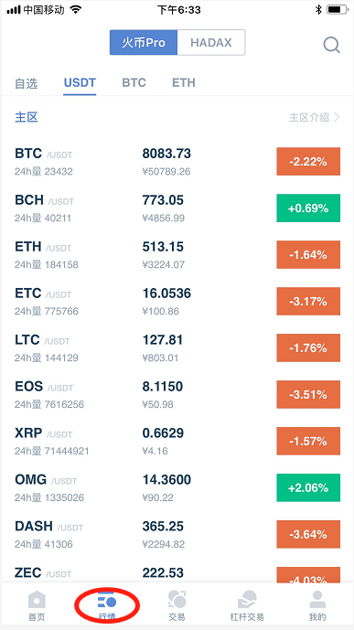
Task: Tap the battery indicator icon
Action: (x=338, y=10)
